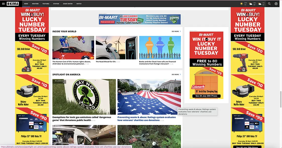Open the giant American flag thumbnail

[149, 97]
